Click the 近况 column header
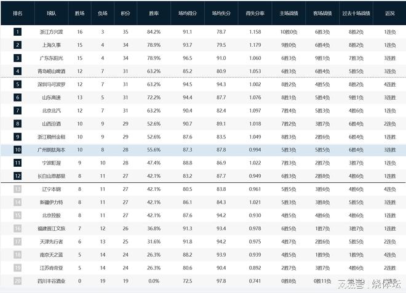406x293 pixels. (x=389, y=12)
